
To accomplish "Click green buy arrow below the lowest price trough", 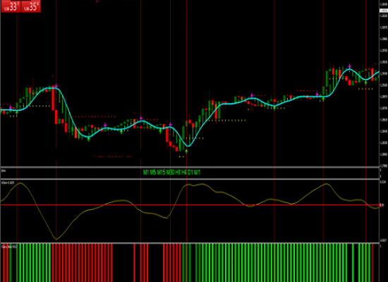I will pyautogui.click(x=186, y=151).
